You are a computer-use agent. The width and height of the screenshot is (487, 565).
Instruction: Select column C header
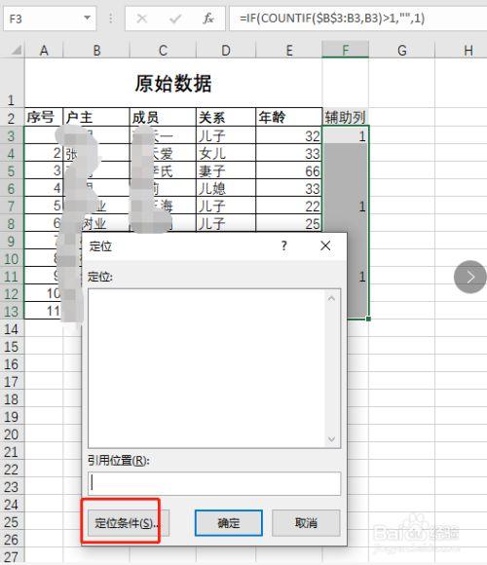[x=164, y=50]
